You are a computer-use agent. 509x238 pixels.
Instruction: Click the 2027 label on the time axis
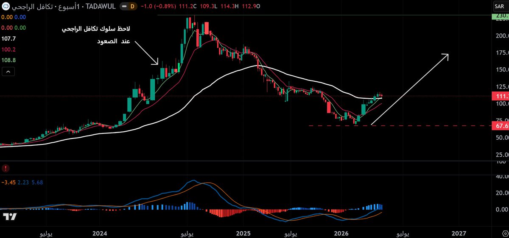point(459,233)
